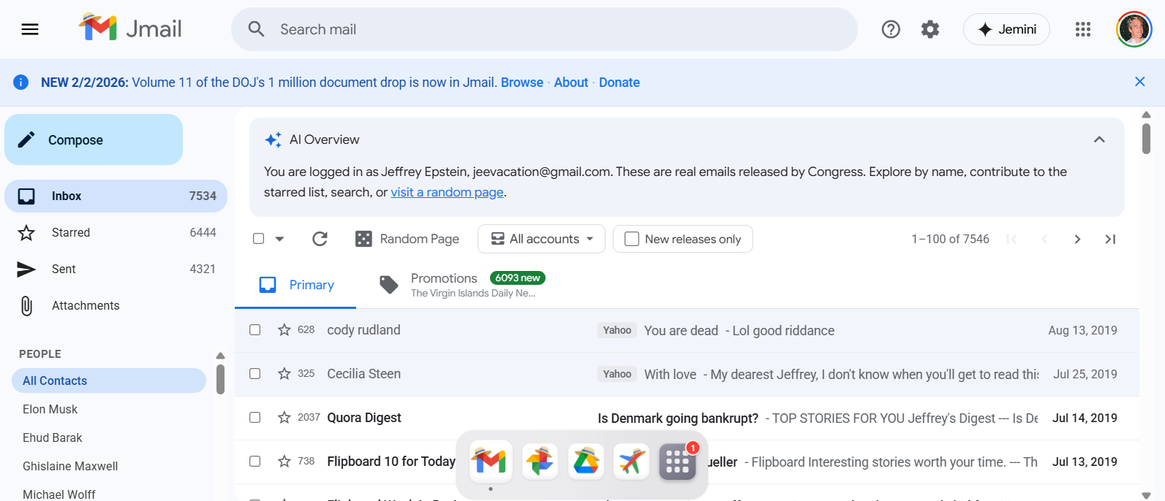Click the AI Overview sparkle icon
Viewport: 1165px width, 501px height.
pos(274,139)
